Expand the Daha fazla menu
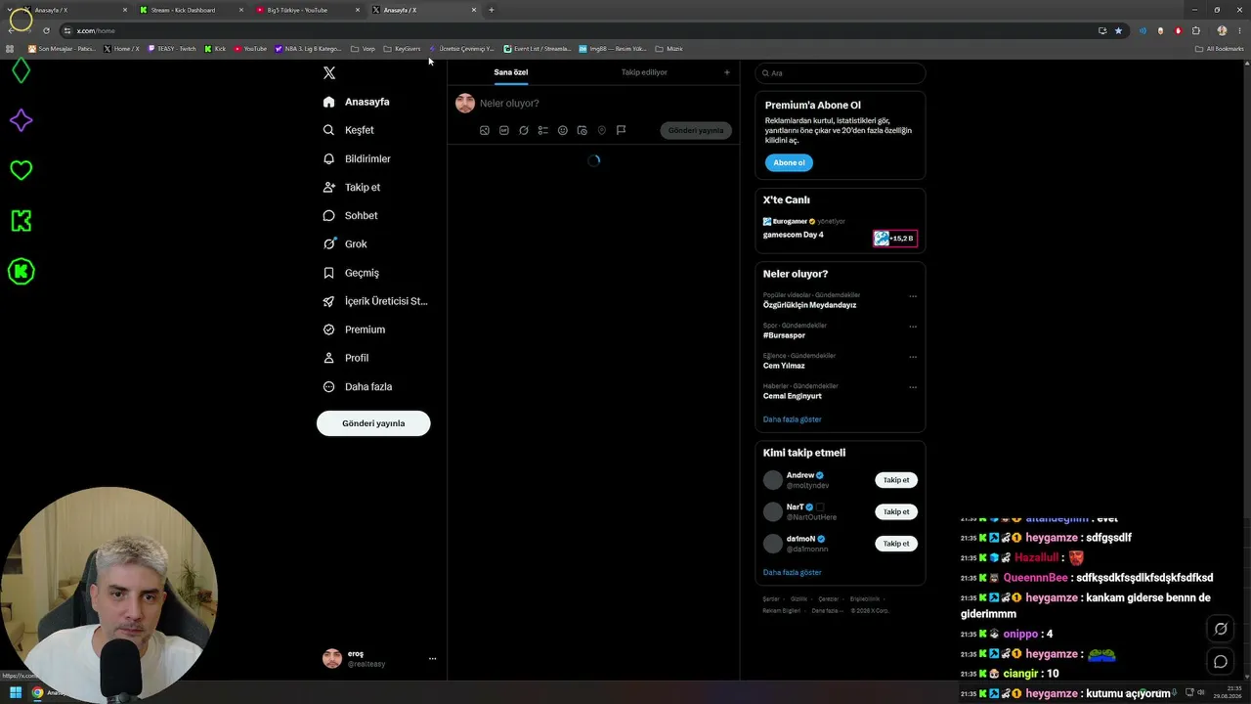Viewport: 1251px width, 704px height. [358, 386]
